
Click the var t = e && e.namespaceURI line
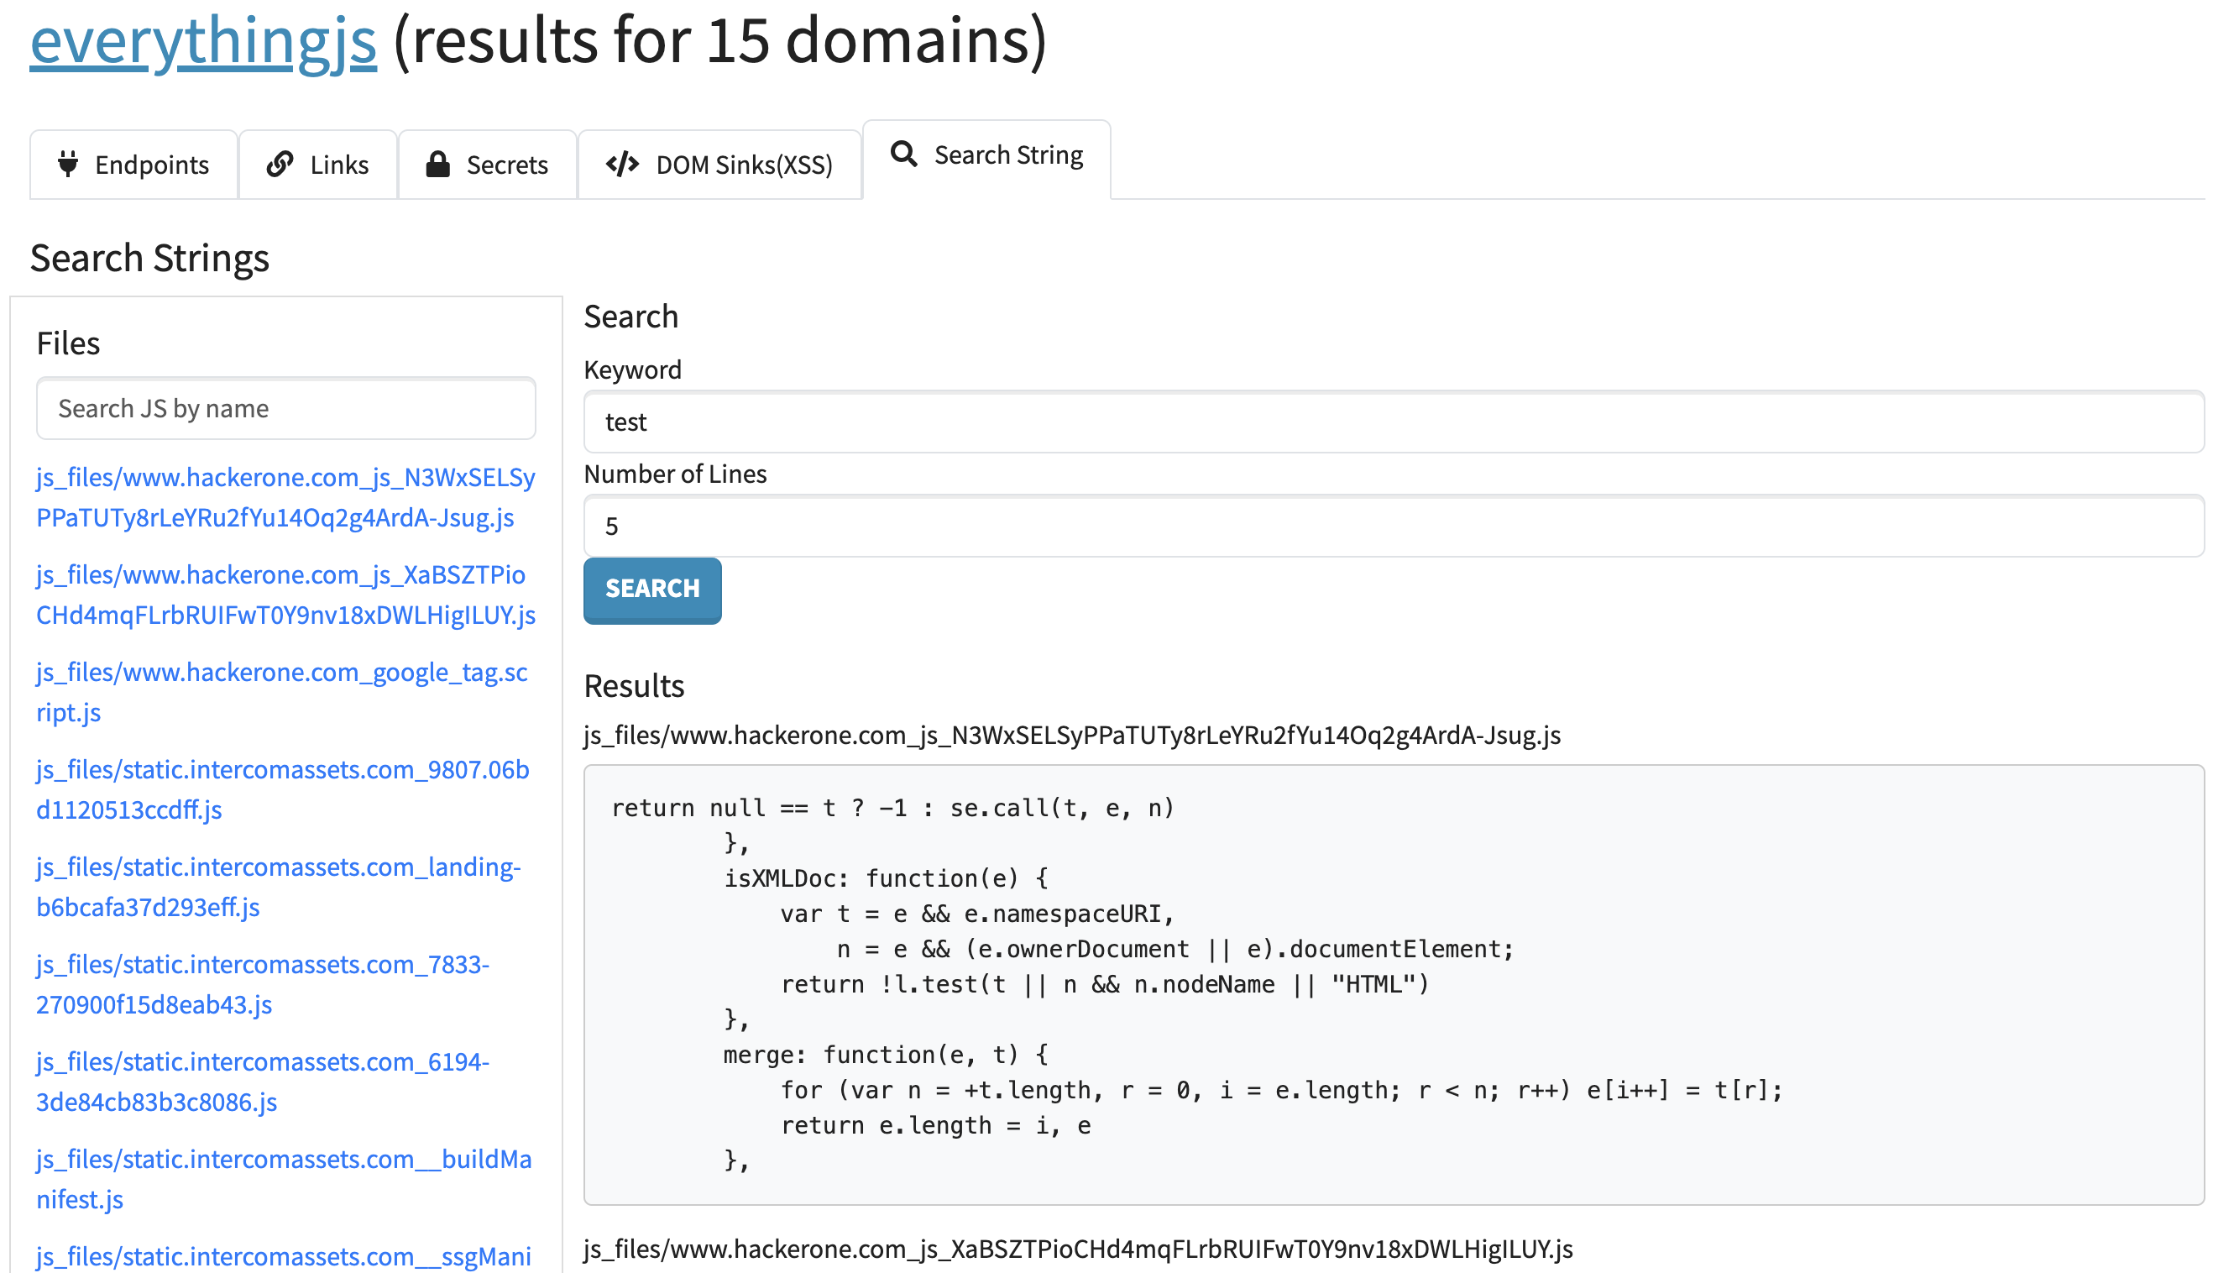[977, 914]
